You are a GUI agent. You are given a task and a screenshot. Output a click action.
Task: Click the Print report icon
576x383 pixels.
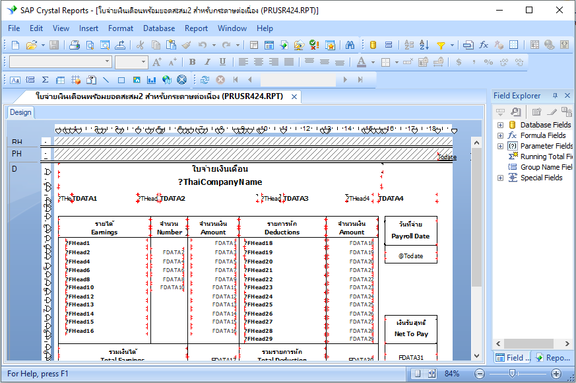coord(75,45)
